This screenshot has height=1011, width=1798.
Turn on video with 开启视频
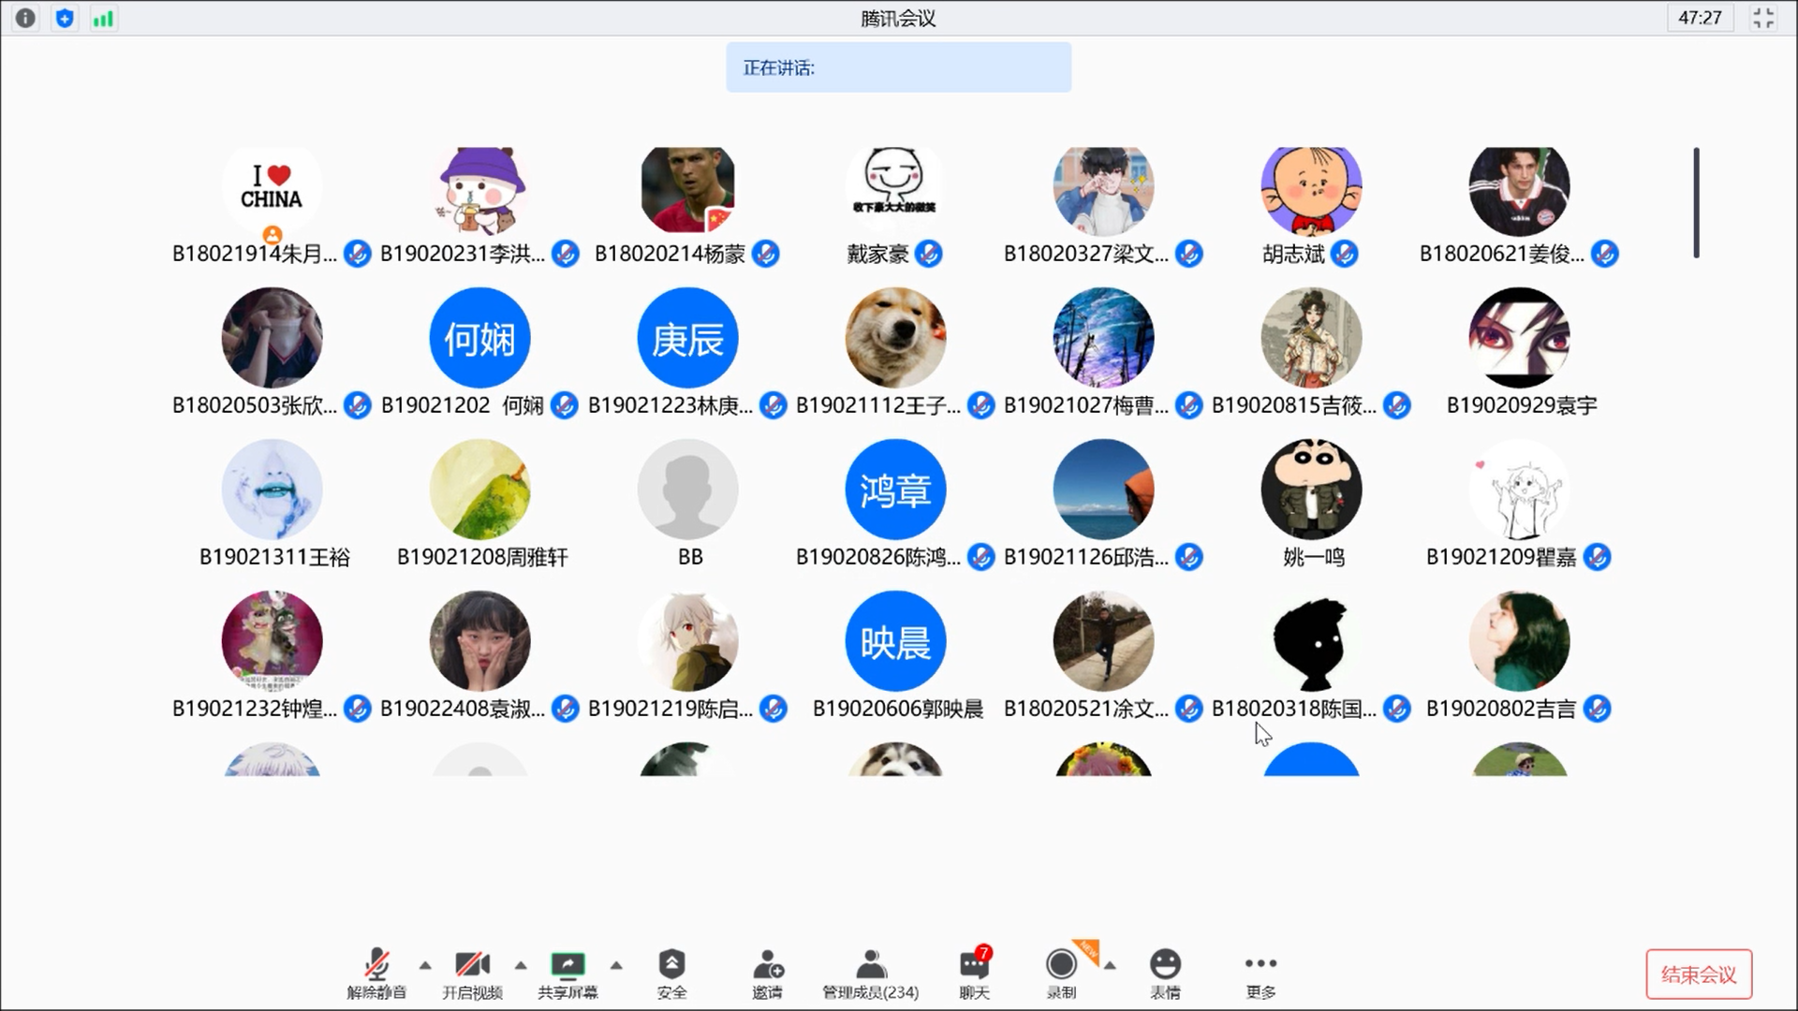[472, 965]
